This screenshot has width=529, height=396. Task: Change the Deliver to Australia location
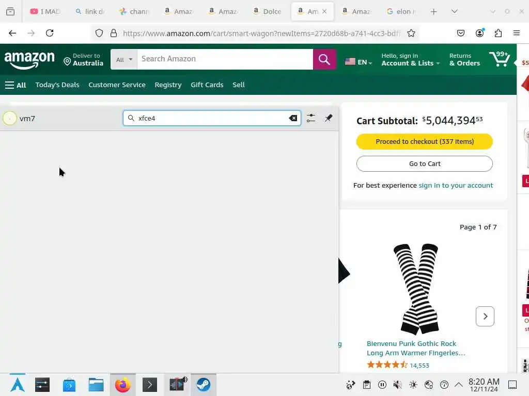(84, 59)
